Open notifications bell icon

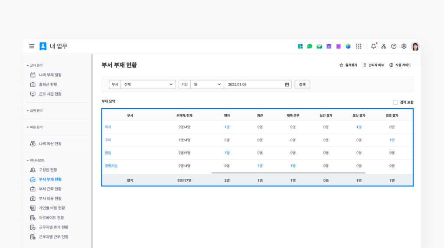(x=373, y=46)
